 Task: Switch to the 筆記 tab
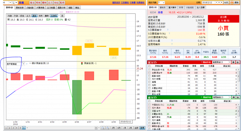(77, 7)
